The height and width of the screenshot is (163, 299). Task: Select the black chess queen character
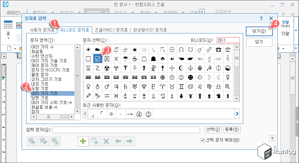click(x=190, y=96)
